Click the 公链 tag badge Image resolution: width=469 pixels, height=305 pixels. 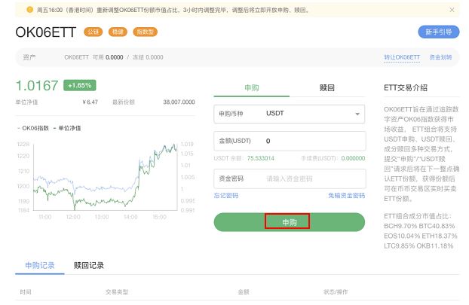point(93,32)
